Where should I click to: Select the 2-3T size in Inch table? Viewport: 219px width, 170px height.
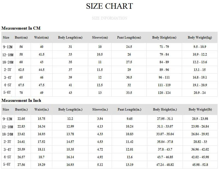pos(8,142)
